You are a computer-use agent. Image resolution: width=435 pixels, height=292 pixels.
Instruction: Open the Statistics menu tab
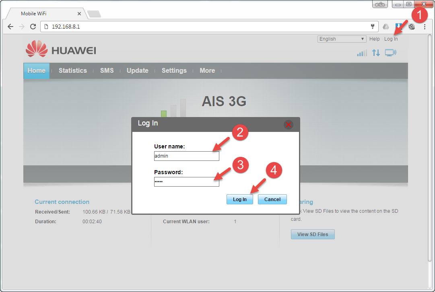coord(73,71)
